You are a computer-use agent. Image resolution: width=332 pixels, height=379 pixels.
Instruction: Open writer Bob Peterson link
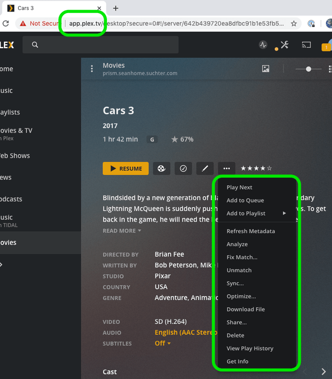click(176, 265)
